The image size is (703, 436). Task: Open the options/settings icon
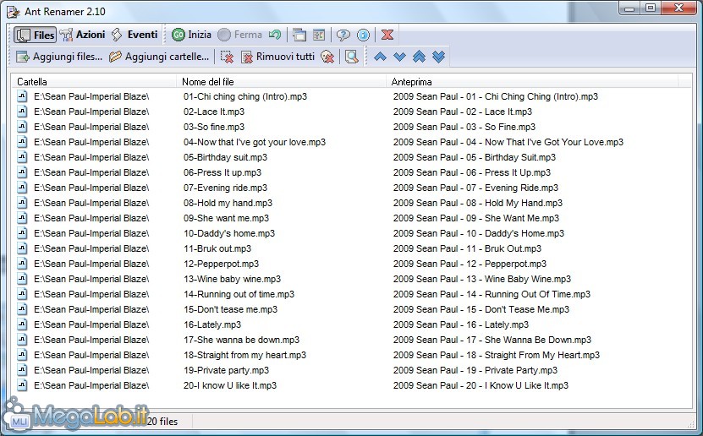click(319, 35)
